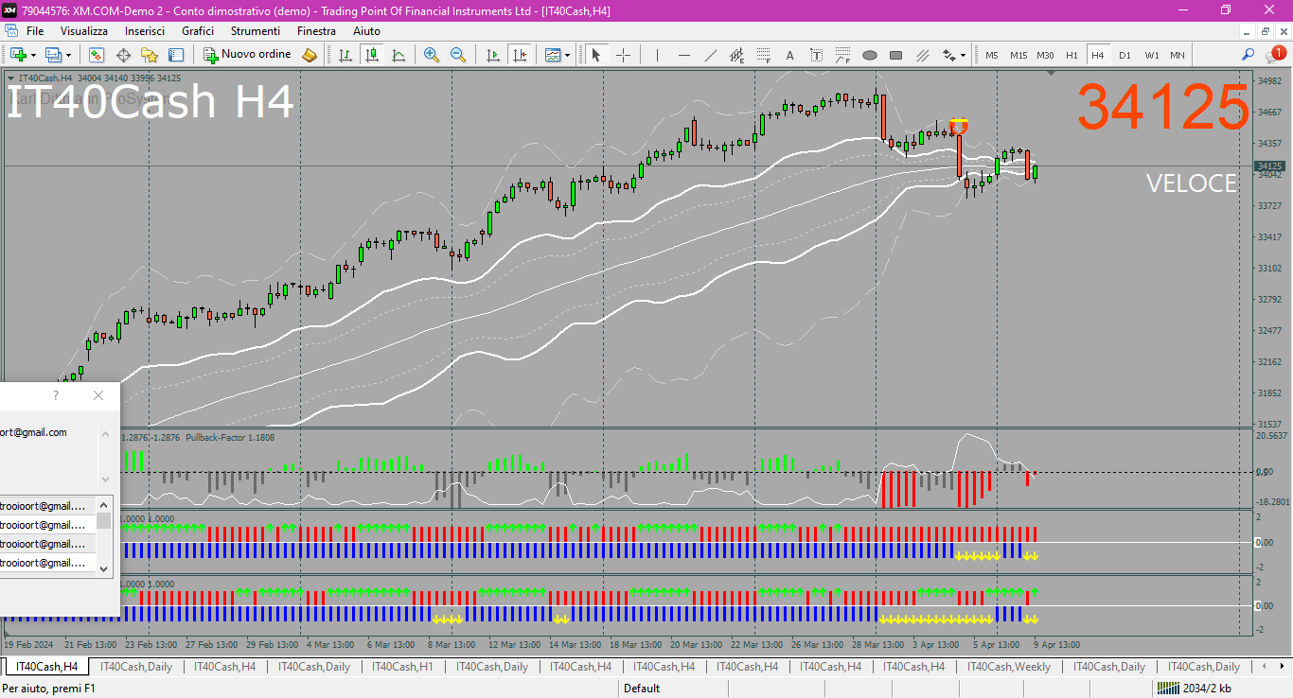This screenshot has height=698, width=1293.
Task: Open Navigator panel star-folder icon
Action: point(150,55)
